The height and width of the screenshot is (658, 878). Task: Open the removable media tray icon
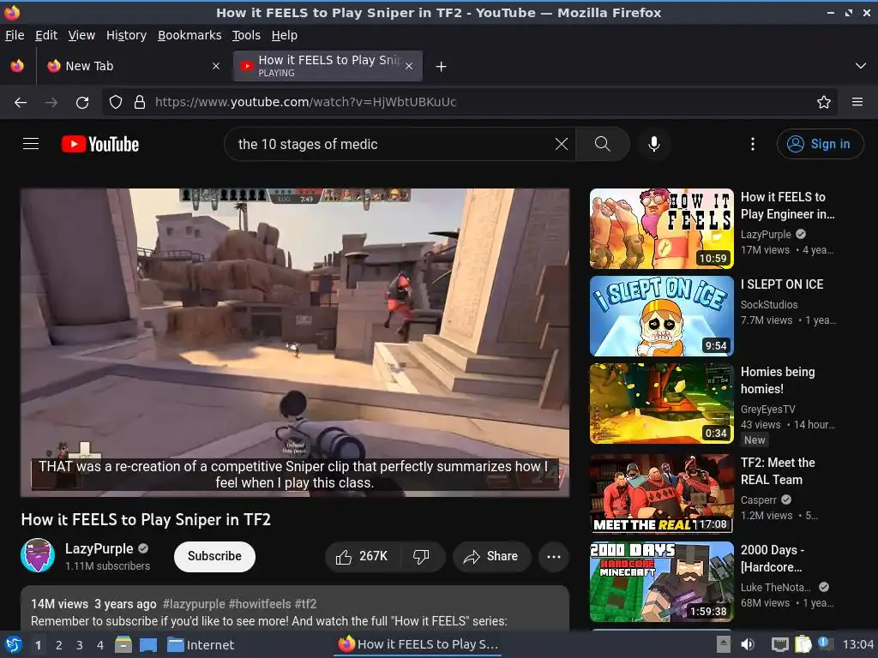[x=724, y=644]
